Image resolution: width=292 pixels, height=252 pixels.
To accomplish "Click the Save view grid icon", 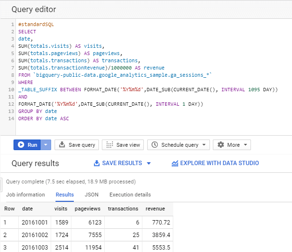I will pos(109,145).
